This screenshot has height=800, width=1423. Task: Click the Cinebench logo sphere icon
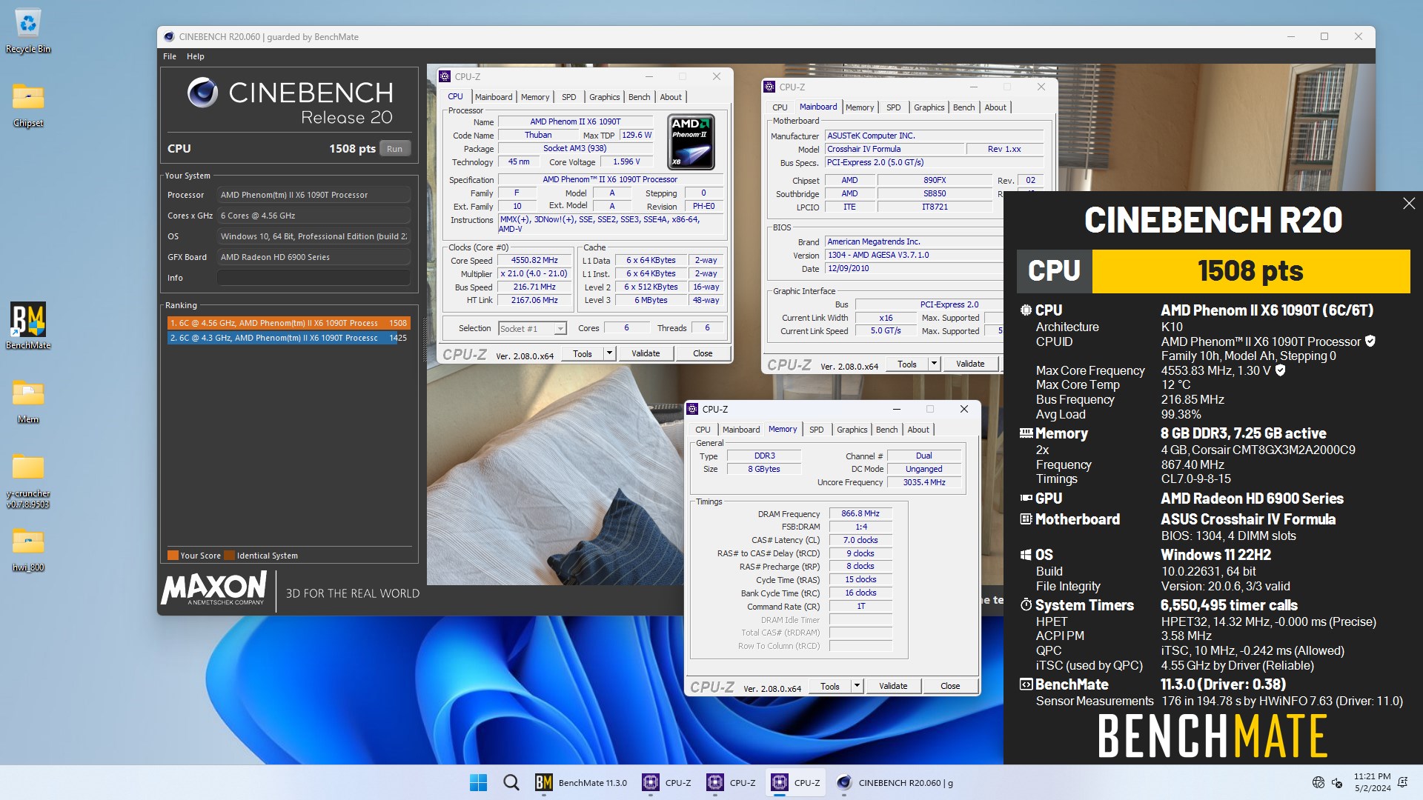pos(202,93)
